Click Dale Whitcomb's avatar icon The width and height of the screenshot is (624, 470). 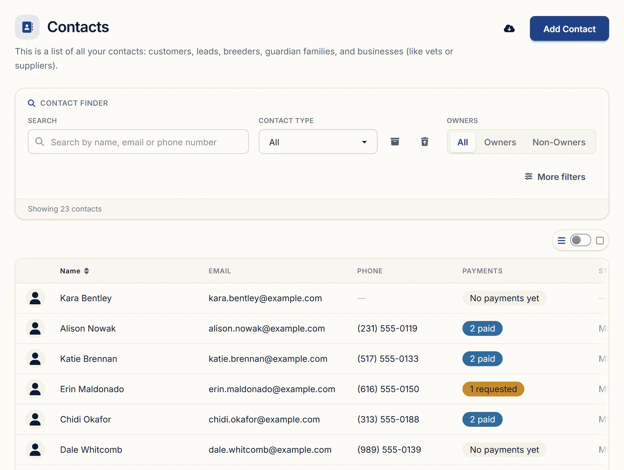click(x=35, y=450)
